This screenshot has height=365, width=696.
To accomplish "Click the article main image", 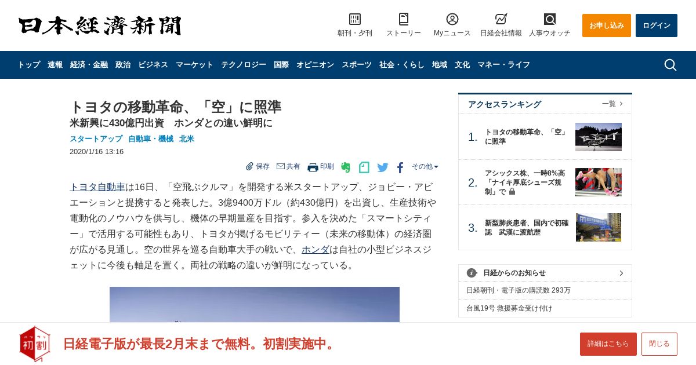I will coord(255,304).
